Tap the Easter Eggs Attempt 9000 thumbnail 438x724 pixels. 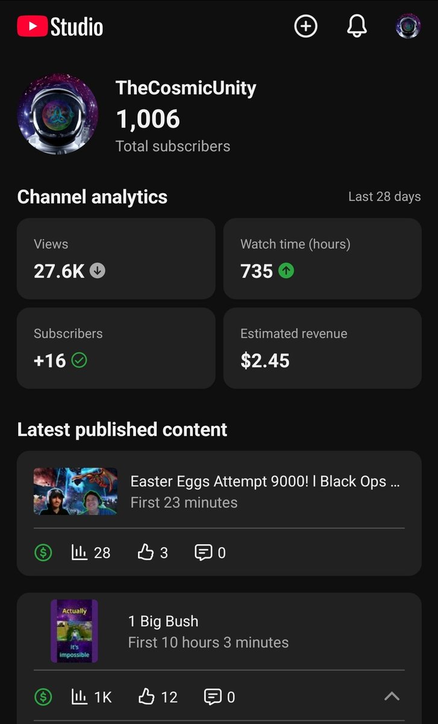pos(75,491)
